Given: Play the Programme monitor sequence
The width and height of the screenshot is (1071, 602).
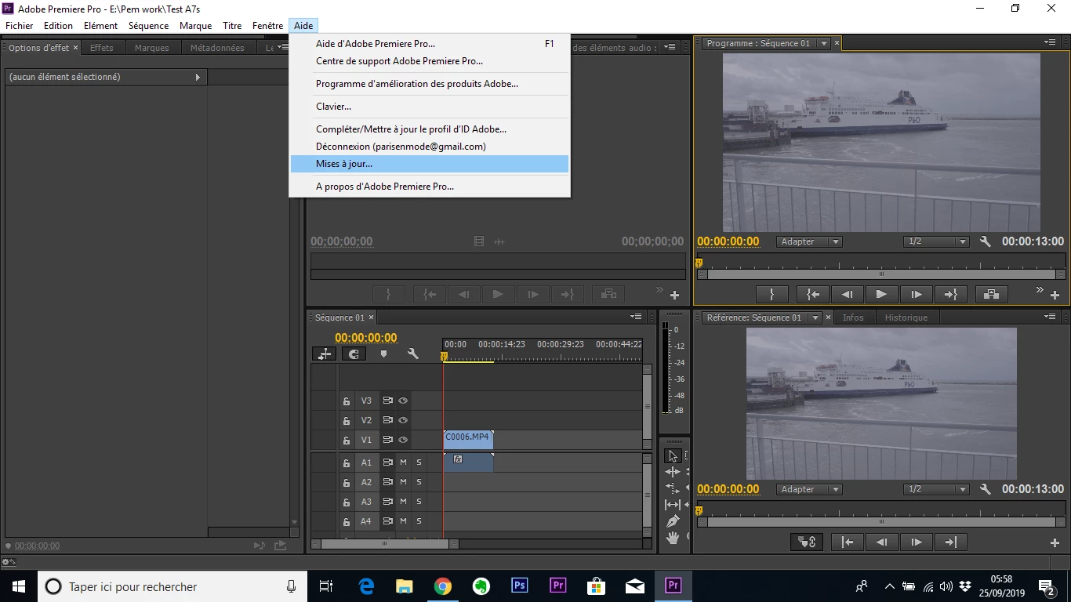Looking at the screenshot, I should (881, 294).
